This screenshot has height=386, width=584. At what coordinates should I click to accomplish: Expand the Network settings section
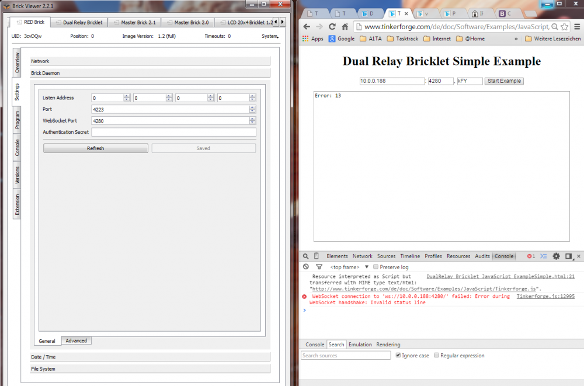(150, 61)
